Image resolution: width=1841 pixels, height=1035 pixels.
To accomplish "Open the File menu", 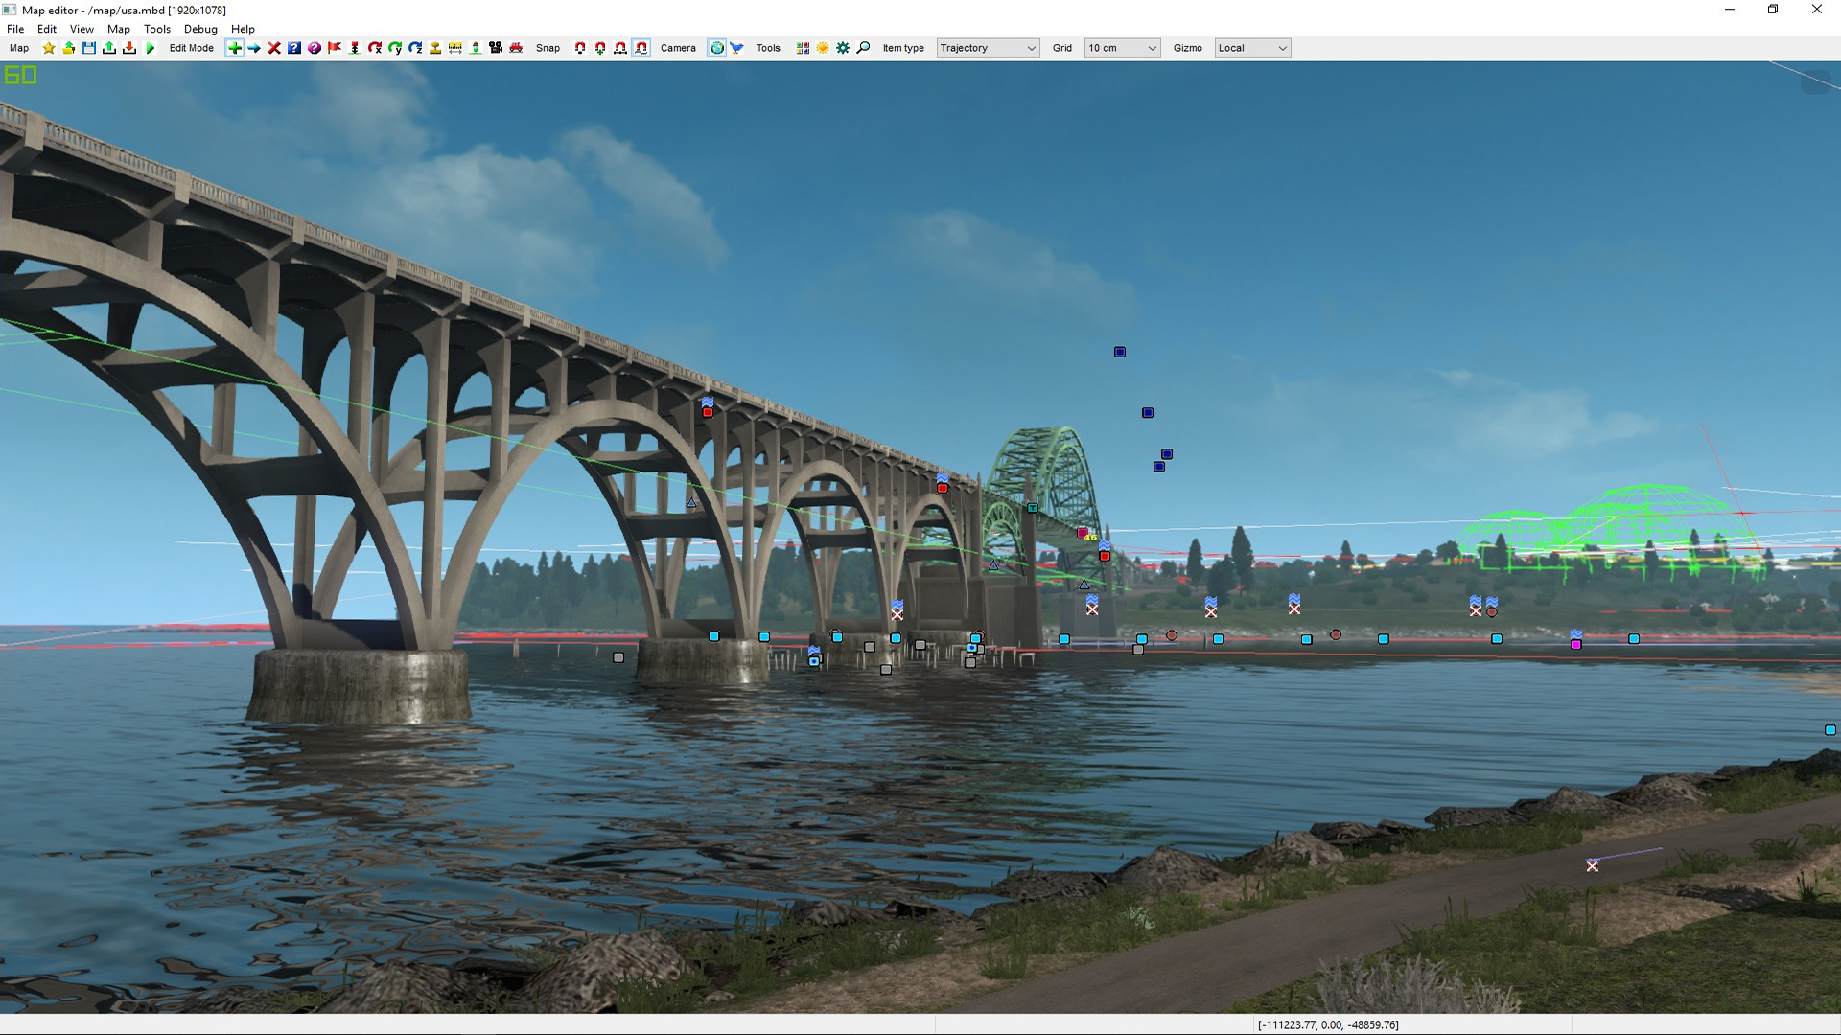I will coord(15,29).
